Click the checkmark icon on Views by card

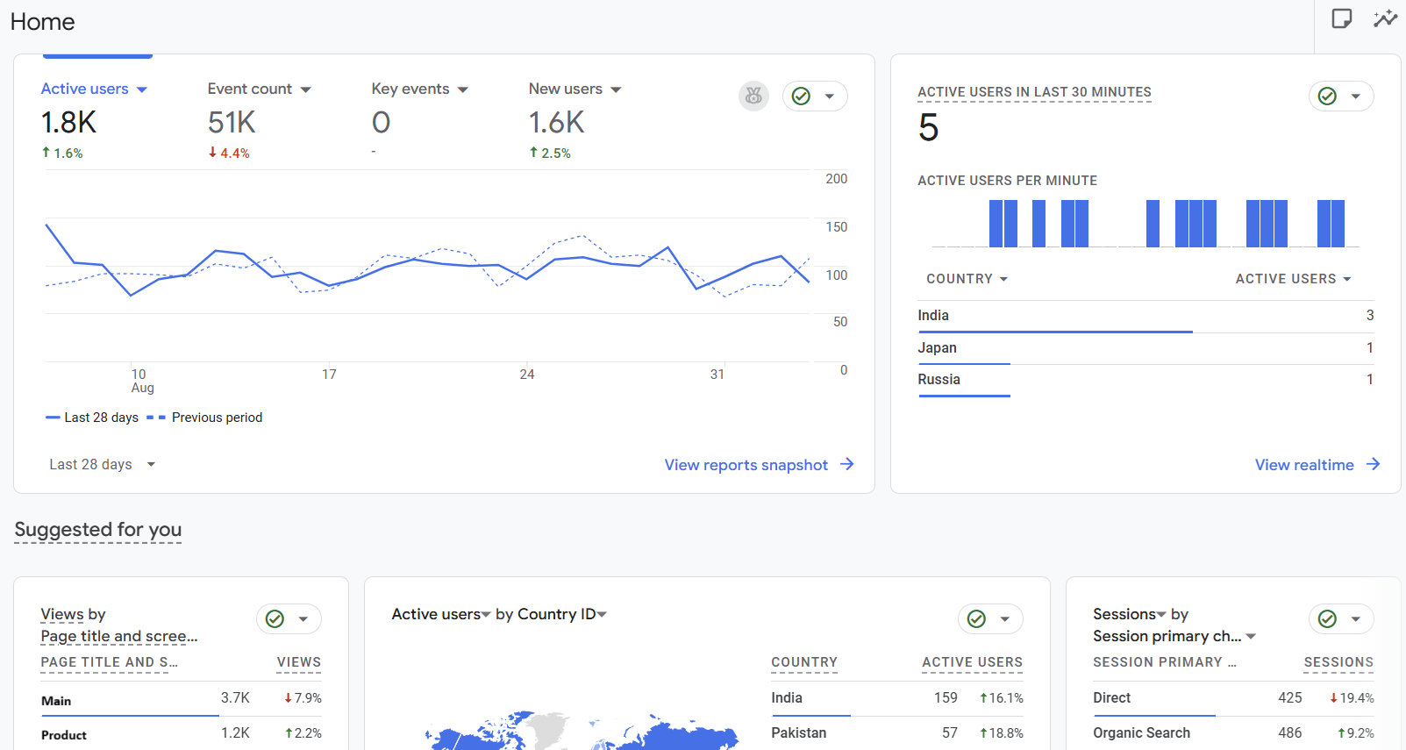click(x=275, y=618)
